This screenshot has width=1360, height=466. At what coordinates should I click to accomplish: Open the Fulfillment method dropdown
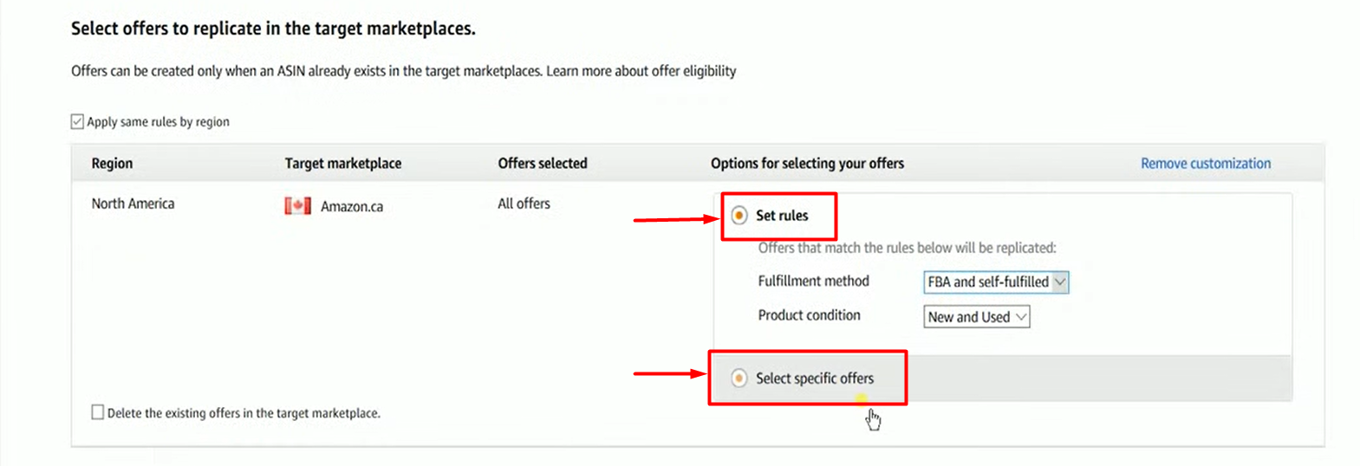coord(995,282)
